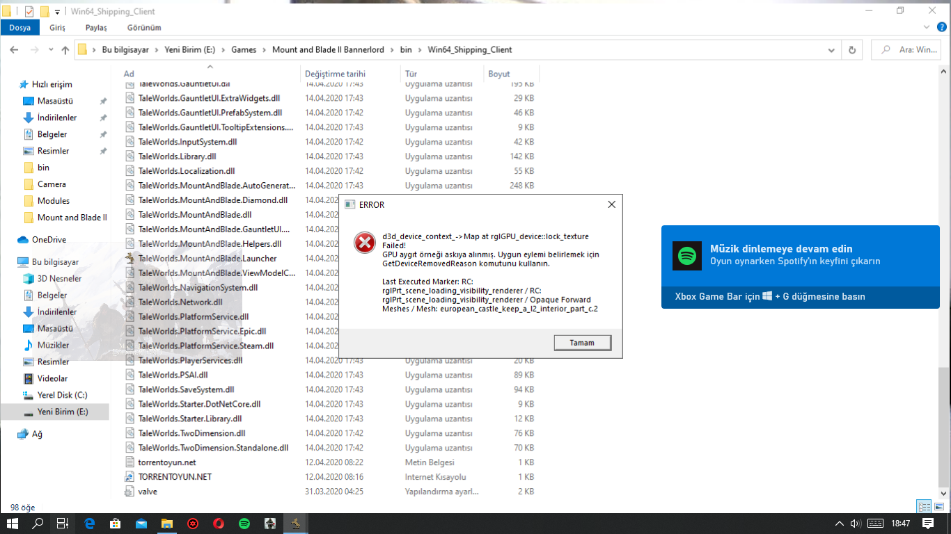
Task: Click the New folder icon in title bar
Action: pyautogui.click(x=45, y=12)
